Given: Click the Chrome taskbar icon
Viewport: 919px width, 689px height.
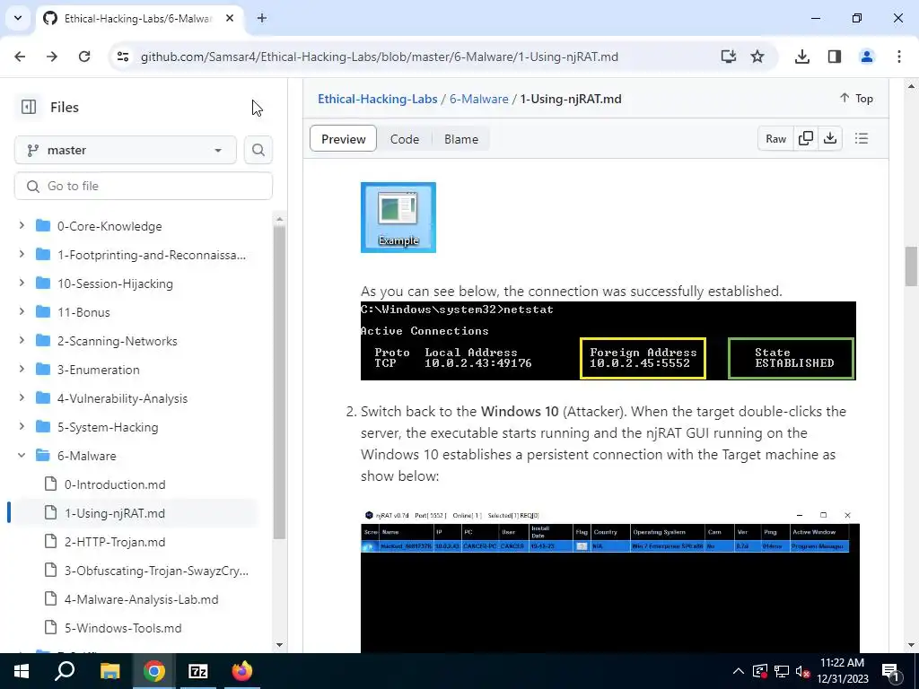Looking at the screenshot, I should tap(154, 671).
